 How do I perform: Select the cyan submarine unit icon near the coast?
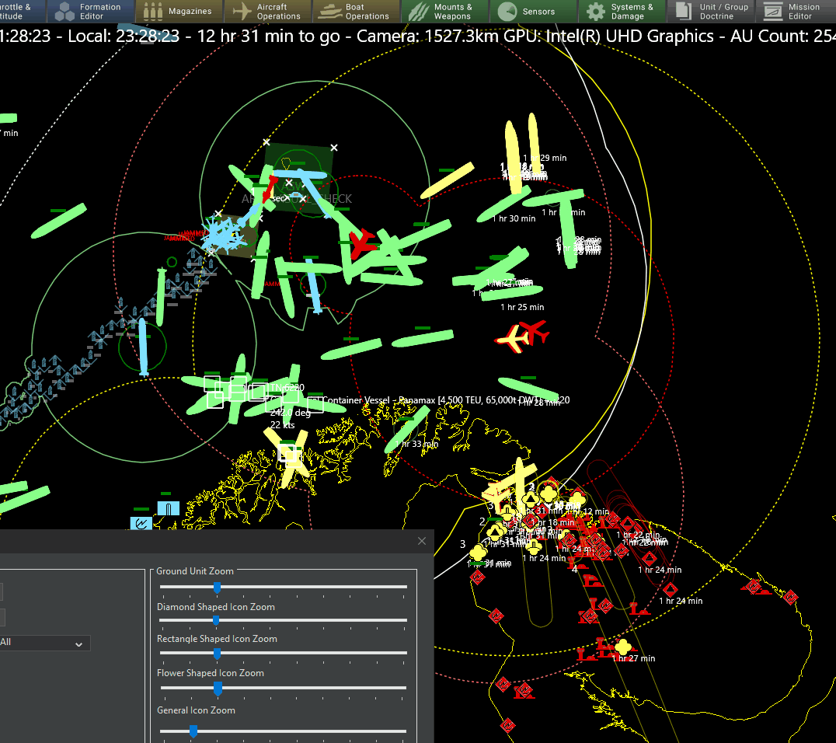pyautogui.click(x=169, y=509)
